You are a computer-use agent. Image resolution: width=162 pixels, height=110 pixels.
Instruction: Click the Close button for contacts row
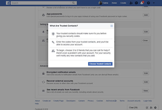coord(145,41)
